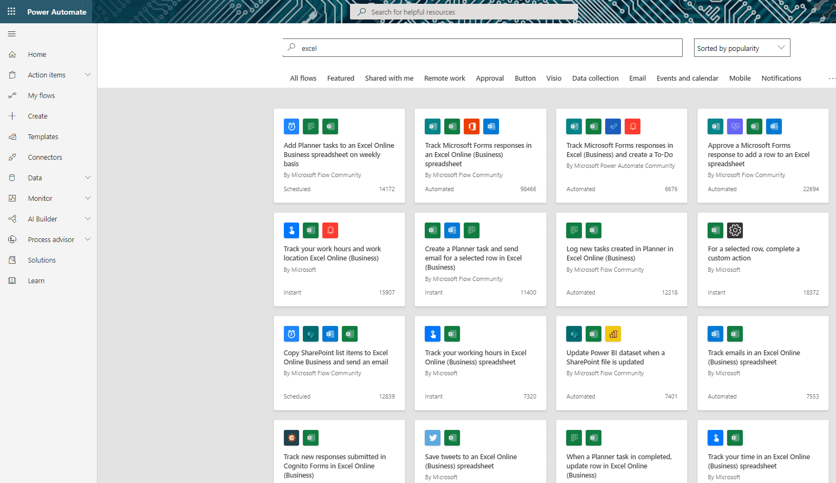Screen dimensions: 836x483
Task: Click the Schedule clock icon on Add Planner tasks card
Action: coord(291,127)
